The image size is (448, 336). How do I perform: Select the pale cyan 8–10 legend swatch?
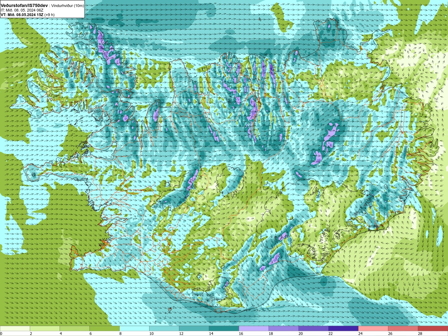click(134, 328)
